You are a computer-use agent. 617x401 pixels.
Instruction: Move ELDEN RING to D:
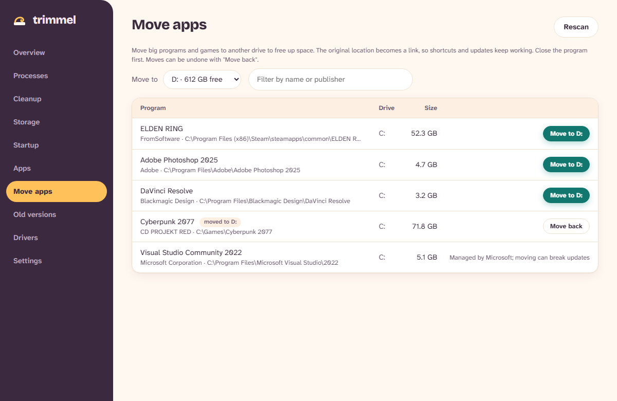tap(566, 134)
